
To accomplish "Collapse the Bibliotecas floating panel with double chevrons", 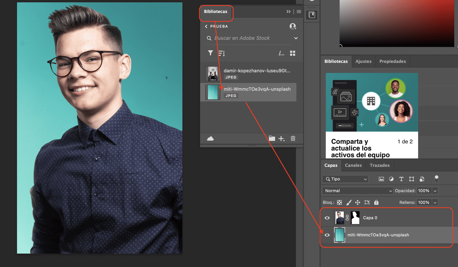I will pos(288,11).
